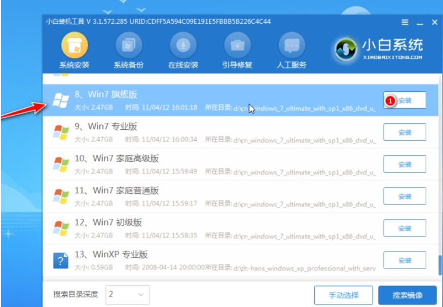Select the 系统备份 tab label
Screen dimensions: 443x307
129,65
